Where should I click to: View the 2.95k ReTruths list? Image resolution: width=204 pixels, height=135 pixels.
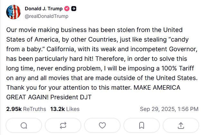point(26,109)
